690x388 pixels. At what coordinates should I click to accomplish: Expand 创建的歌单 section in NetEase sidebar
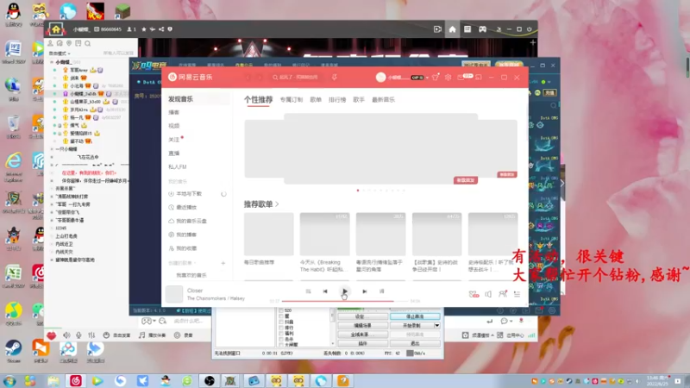tap(183, 263)
